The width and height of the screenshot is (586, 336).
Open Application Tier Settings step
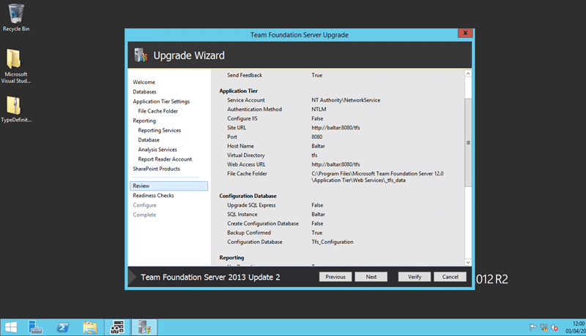(x=161, y=102)
